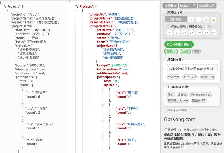The width and height of the screenshot is (224, 153).
Task: Click the "isInternational": true line in input editor
Action: (31, 69)
